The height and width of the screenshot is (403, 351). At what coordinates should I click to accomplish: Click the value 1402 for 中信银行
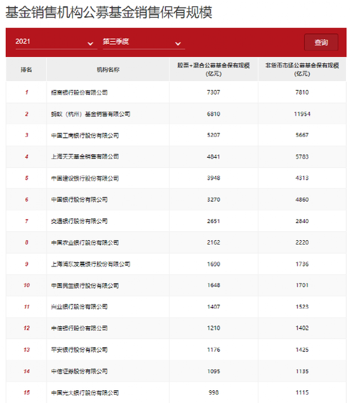[302, 328]
